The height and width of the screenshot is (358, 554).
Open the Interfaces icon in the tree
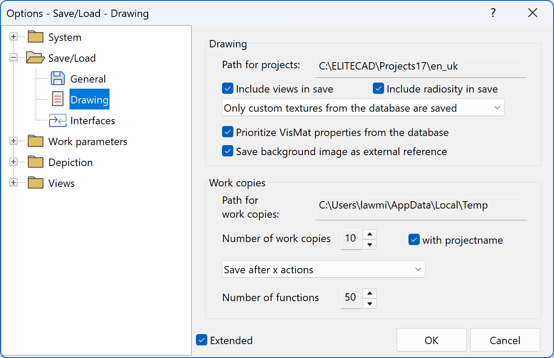coord(58,120)
